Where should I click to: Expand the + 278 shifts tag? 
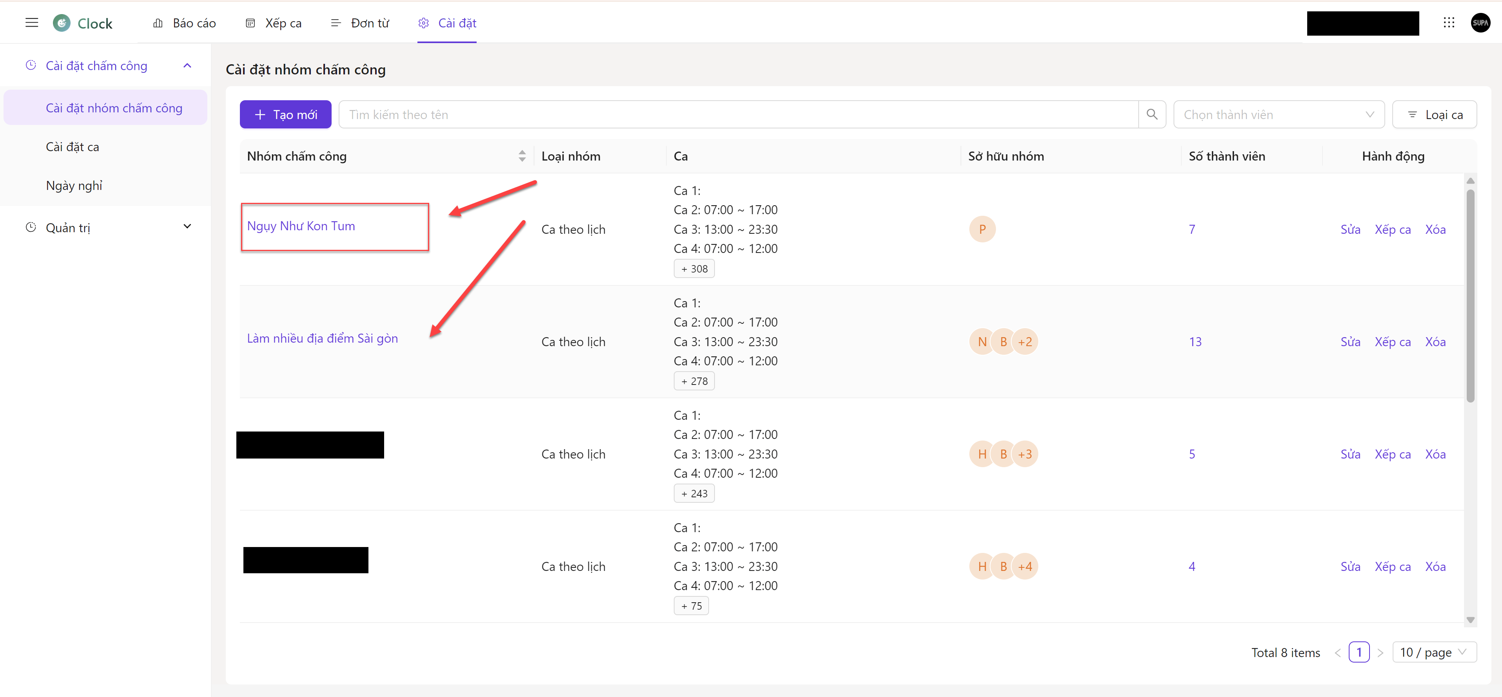tap(694, 381)
